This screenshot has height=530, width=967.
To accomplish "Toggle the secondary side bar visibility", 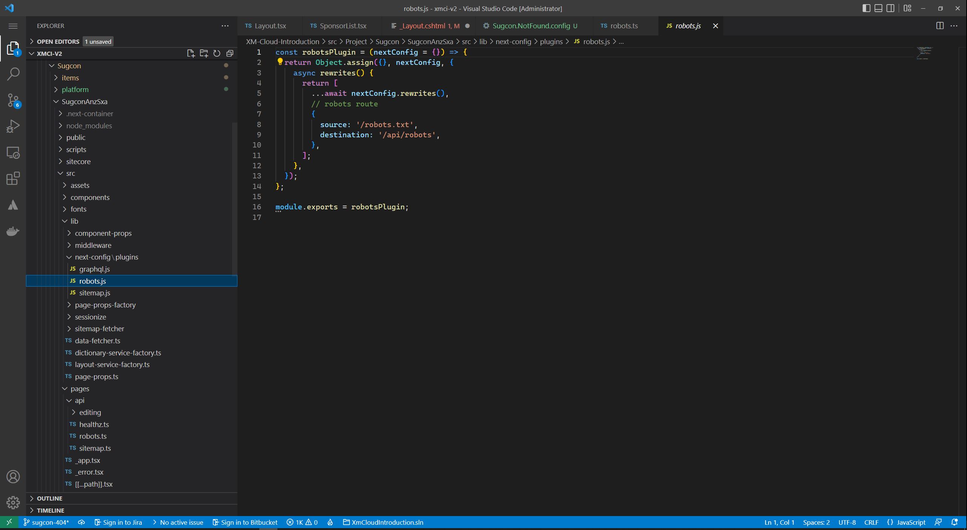I will click(890, 8).
